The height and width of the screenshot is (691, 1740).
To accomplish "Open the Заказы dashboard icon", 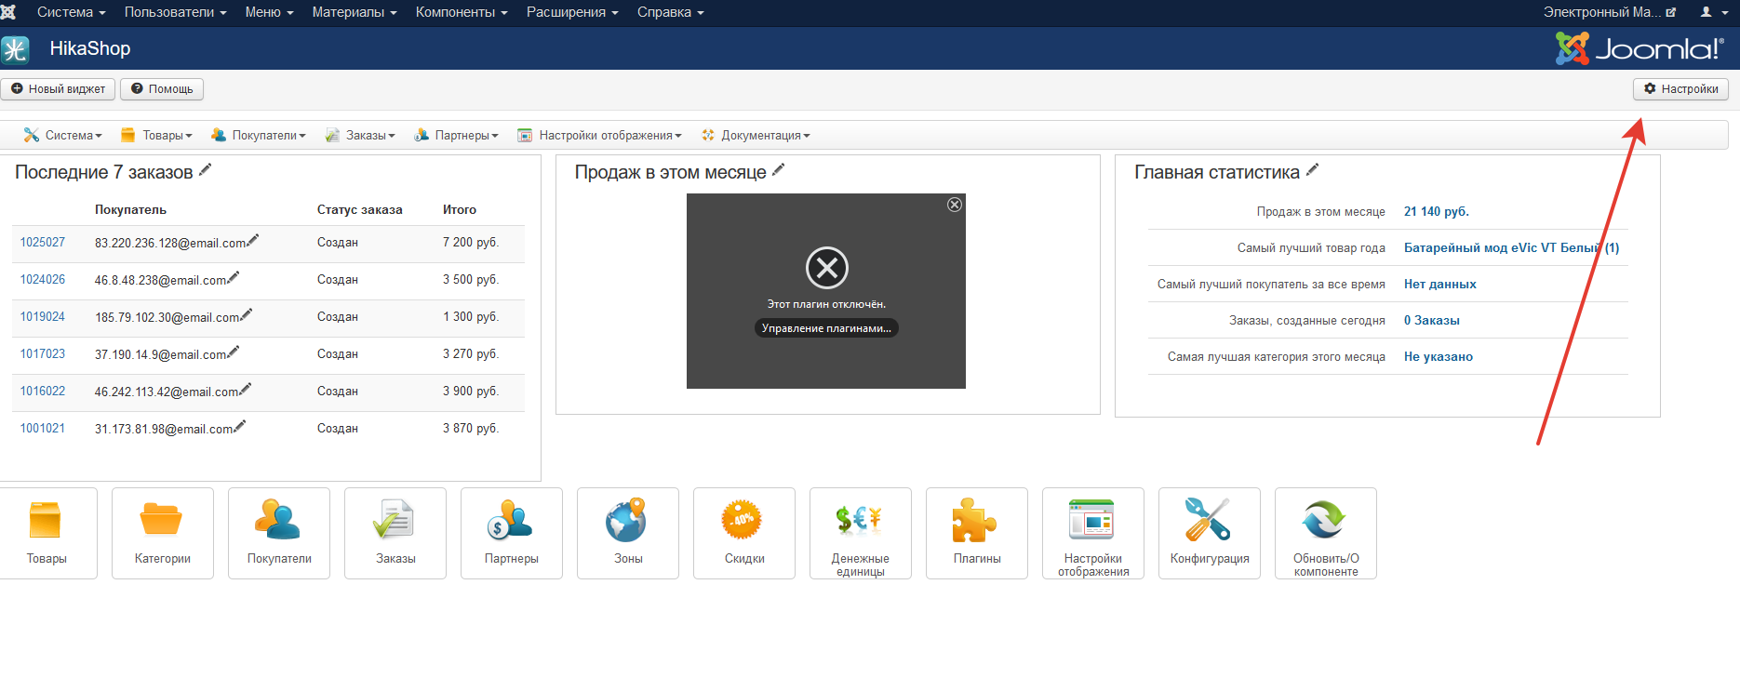I will point(395,533).
